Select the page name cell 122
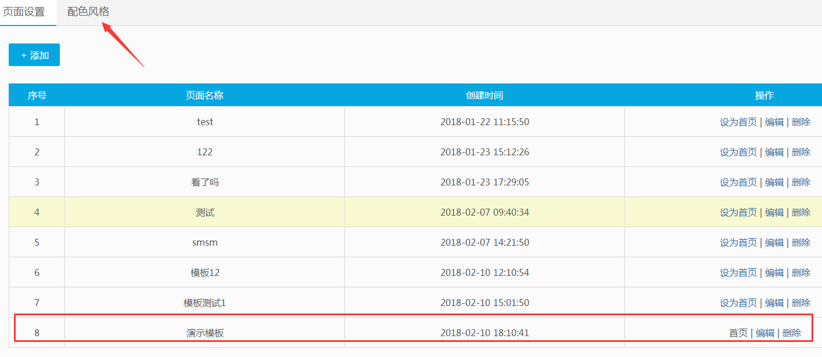 [204, 152]
